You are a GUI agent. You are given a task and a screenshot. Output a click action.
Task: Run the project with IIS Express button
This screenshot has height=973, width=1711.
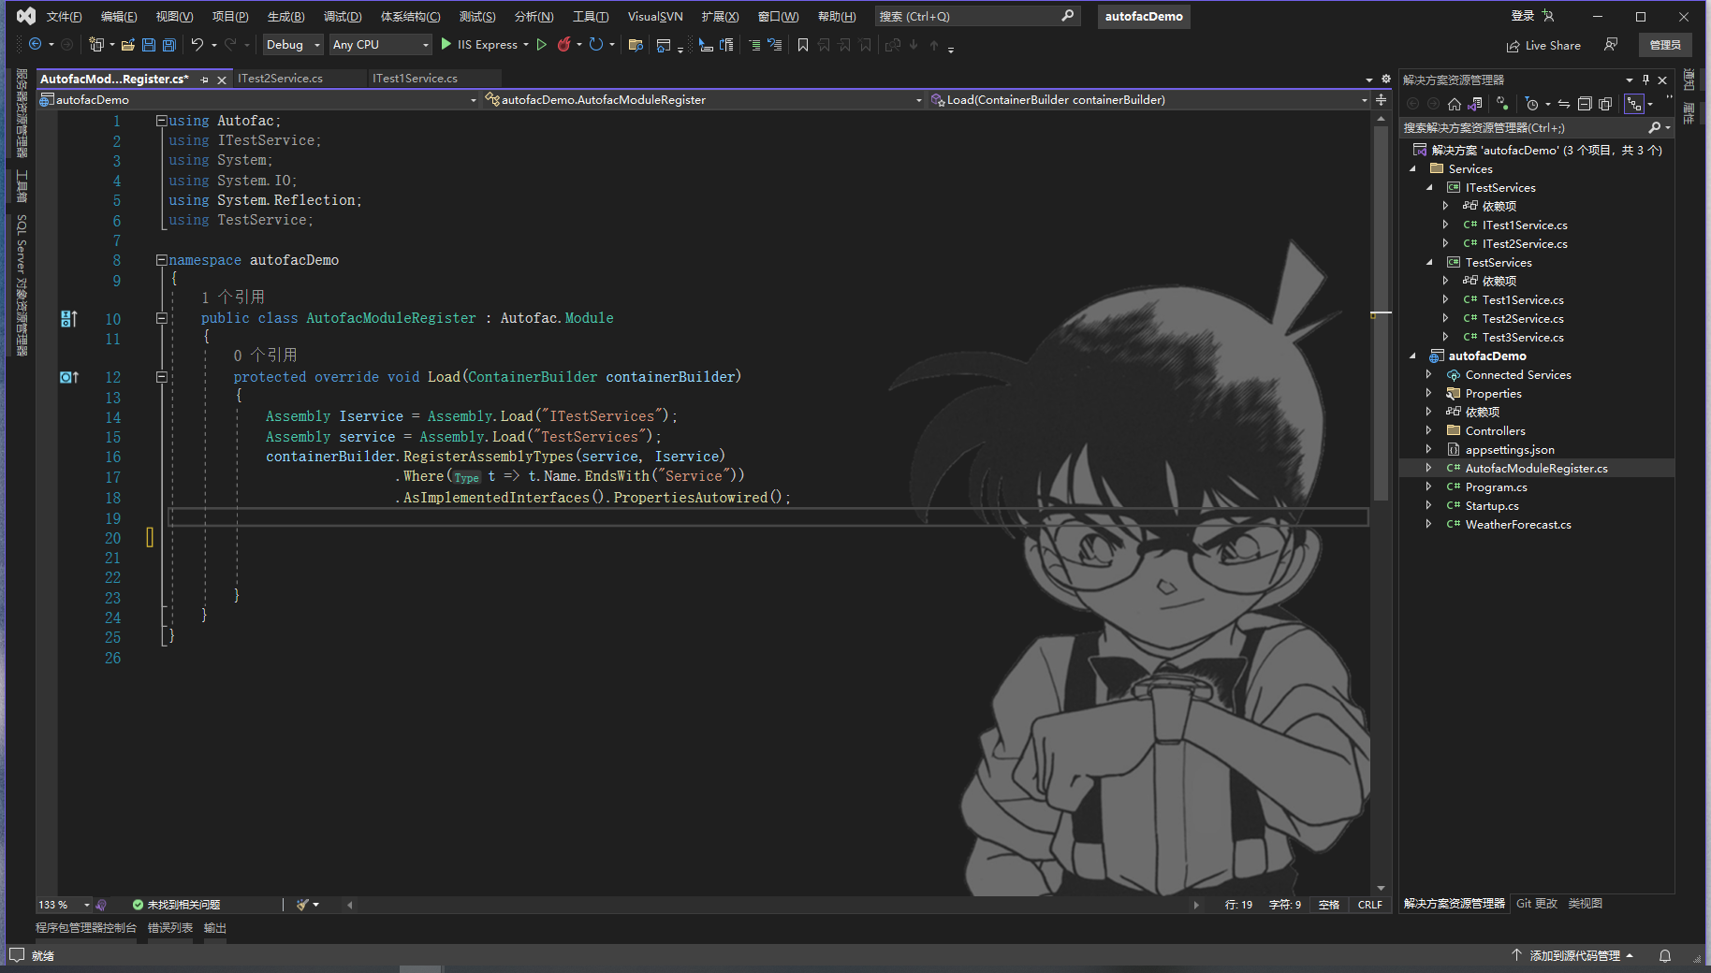click(x=479, y=44)
